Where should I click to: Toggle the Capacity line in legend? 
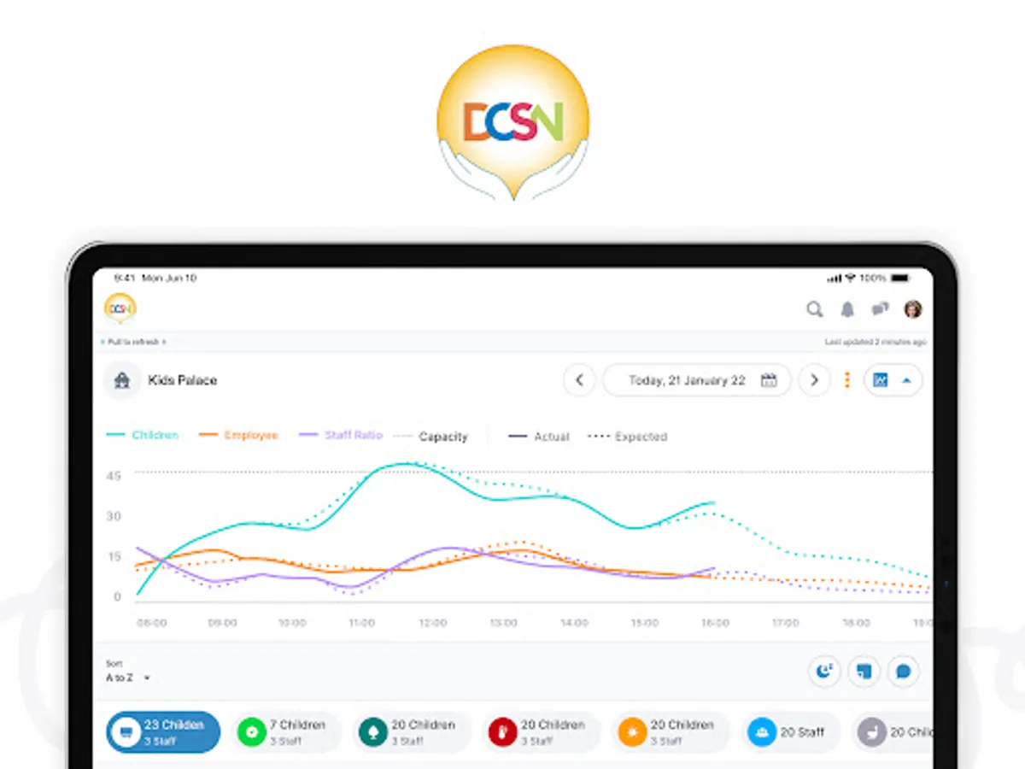pyautogui.click(x=430, y=437)
